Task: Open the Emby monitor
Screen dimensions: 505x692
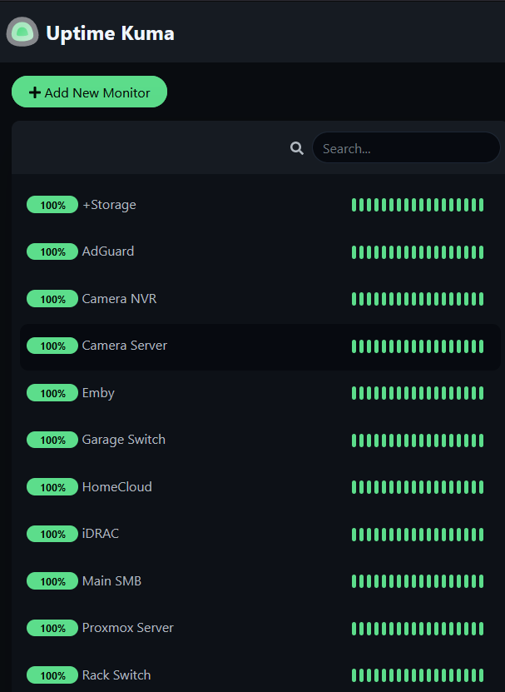Action: (260, 393)
